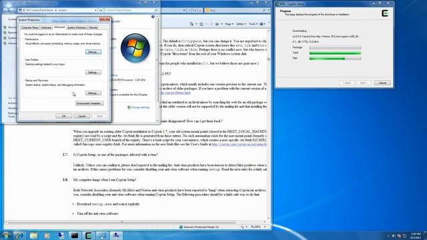Click the Disk progress bar
This screenshot has height=240, width=427.
pyautogui.click(x=335, y=59)
